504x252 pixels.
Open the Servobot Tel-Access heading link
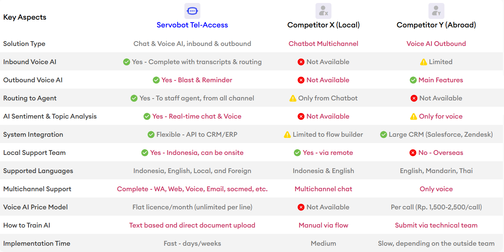[192, 25]
